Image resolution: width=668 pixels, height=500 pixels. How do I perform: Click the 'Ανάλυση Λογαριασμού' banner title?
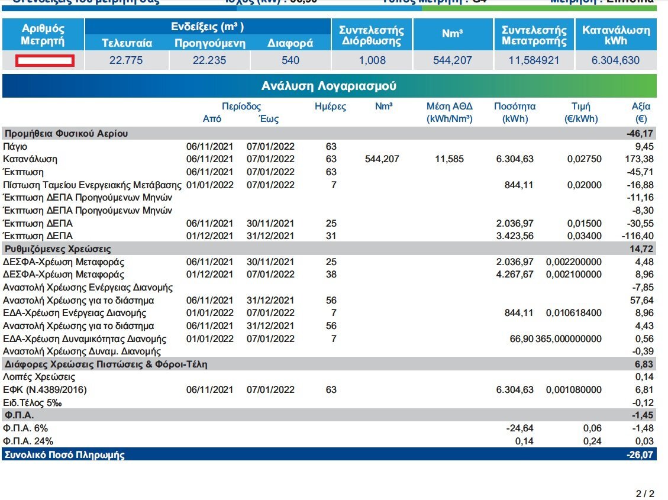(x=328, y=86)
